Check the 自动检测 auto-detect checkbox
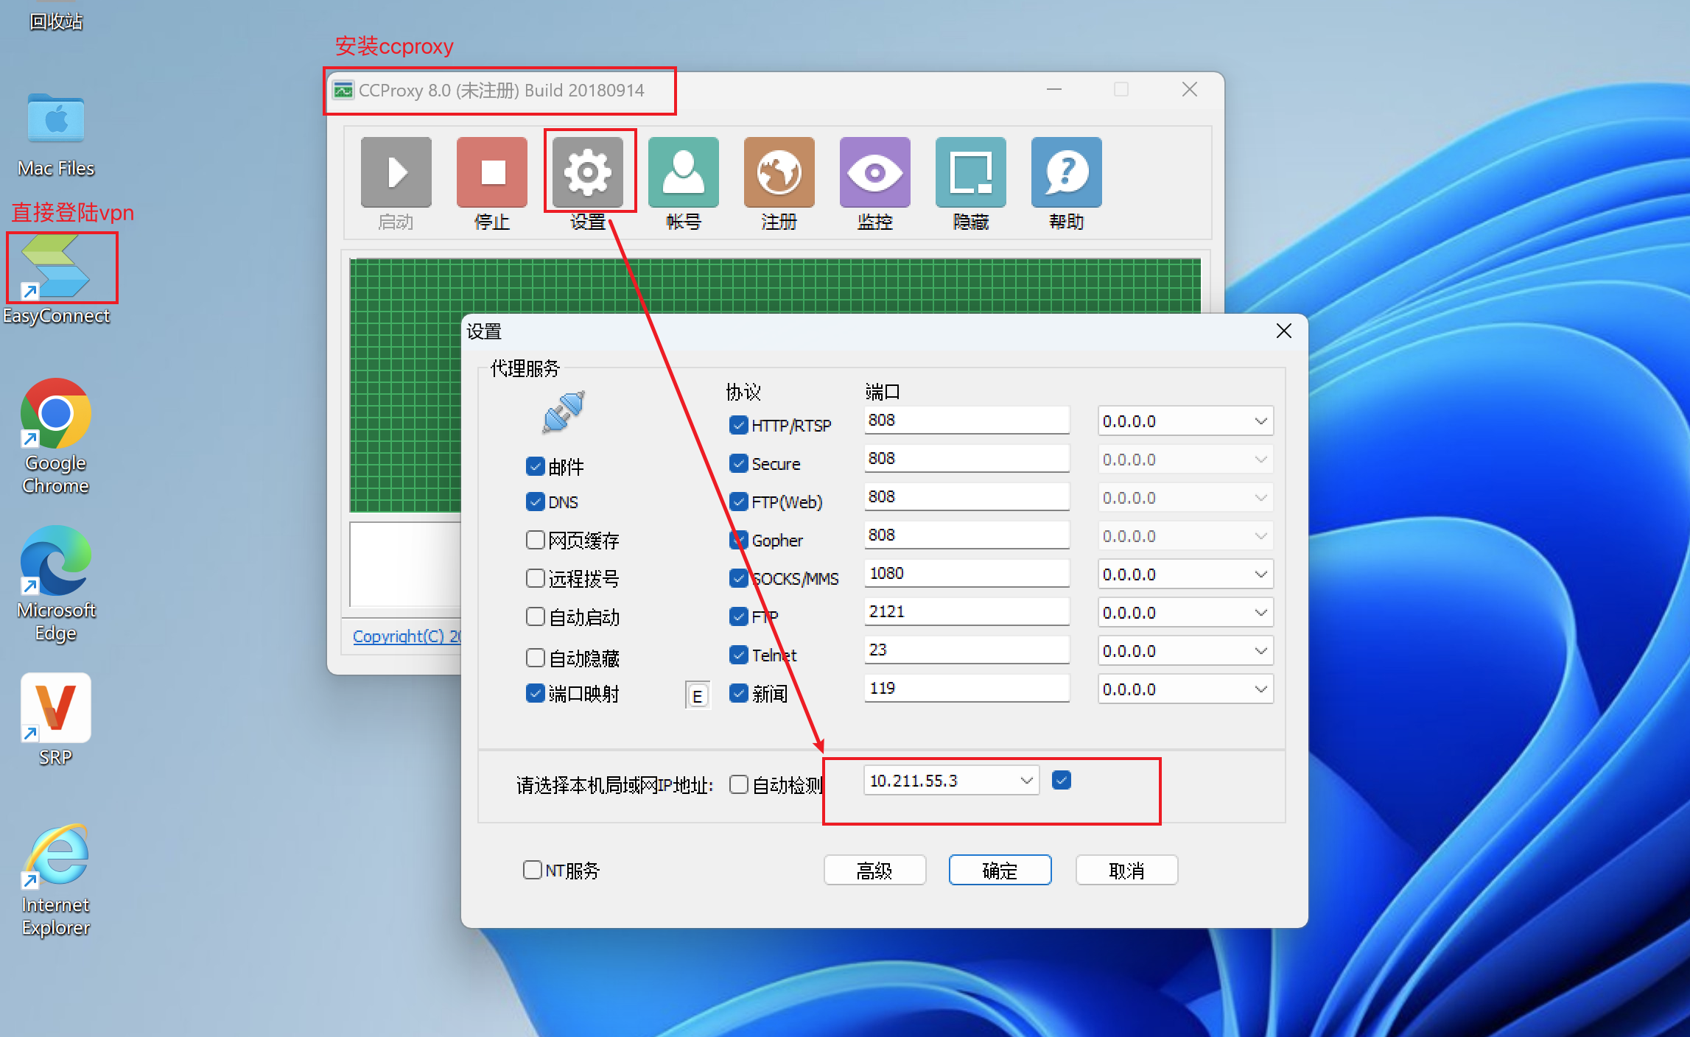Screen dimensions: 1690x1037 (739, 784)
